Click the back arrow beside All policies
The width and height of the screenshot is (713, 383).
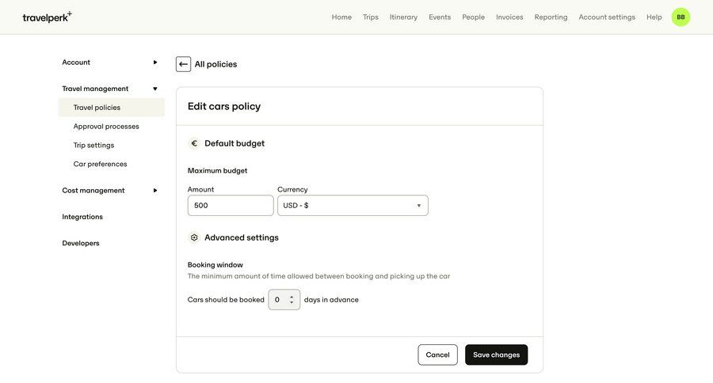point(183,64)
